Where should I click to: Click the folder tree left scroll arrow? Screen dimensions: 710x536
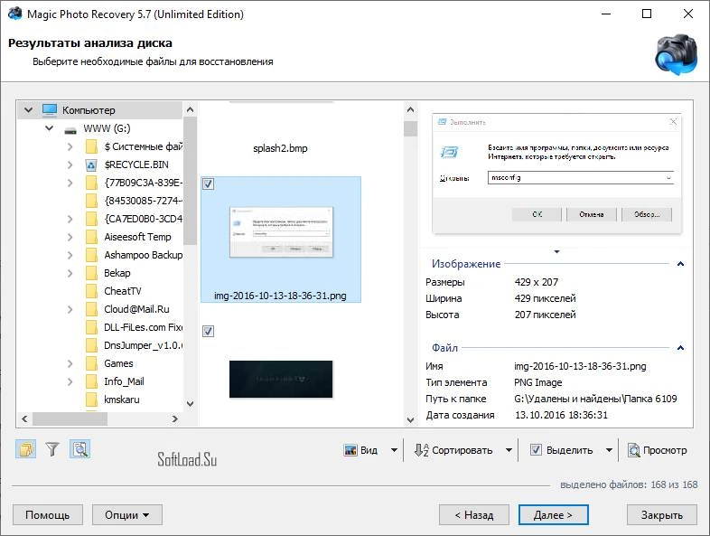(24, 419)
